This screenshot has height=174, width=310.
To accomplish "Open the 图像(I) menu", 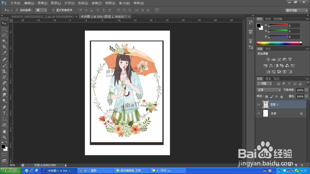I will pyautogui.click(x=42, y=3).
